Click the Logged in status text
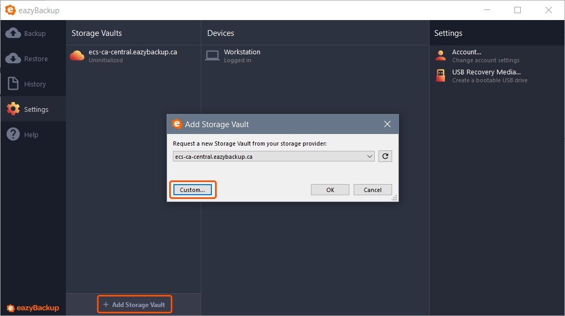Screen dimensions: 565x316 point(238,60)
